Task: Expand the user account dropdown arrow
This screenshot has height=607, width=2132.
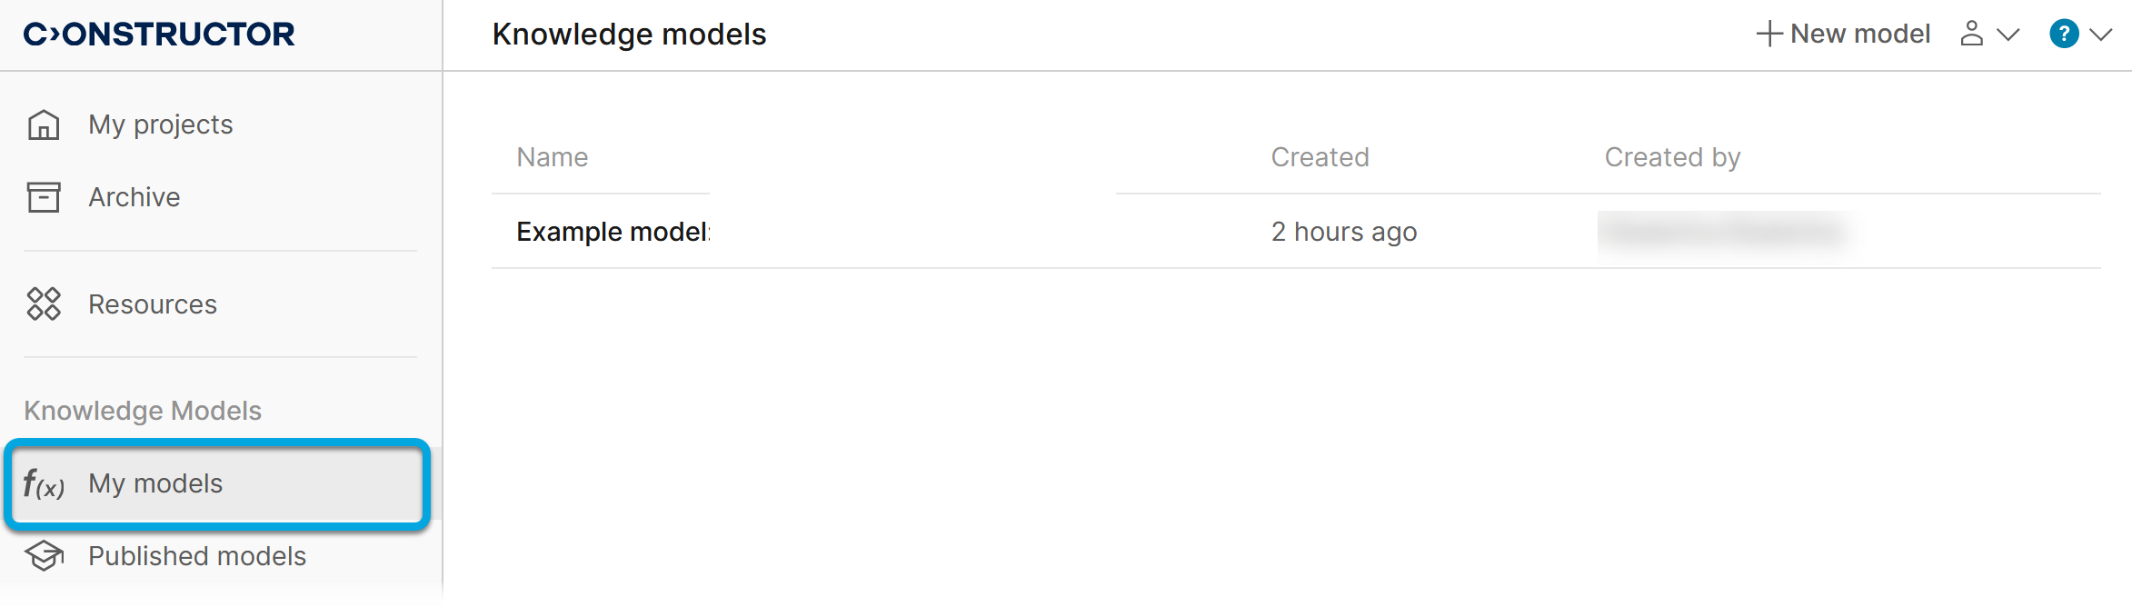Action: tap(2007, 35)
